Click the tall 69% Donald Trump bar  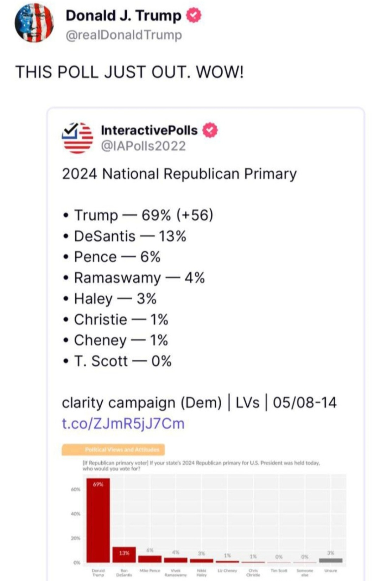98,520
